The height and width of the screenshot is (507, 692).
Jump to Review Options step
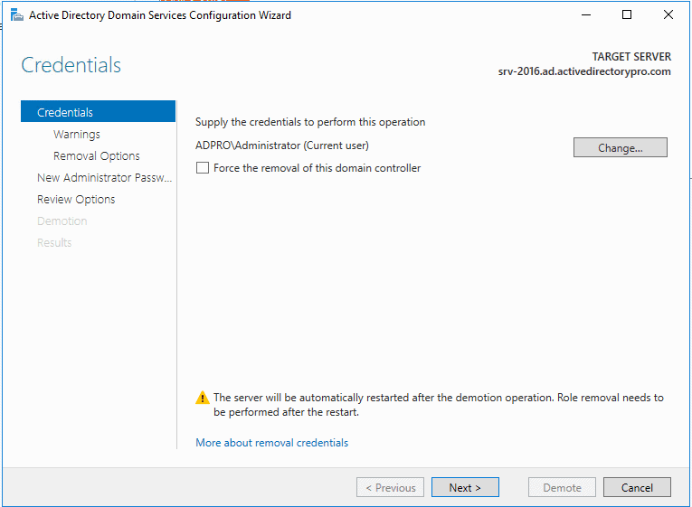coord(76,199)
